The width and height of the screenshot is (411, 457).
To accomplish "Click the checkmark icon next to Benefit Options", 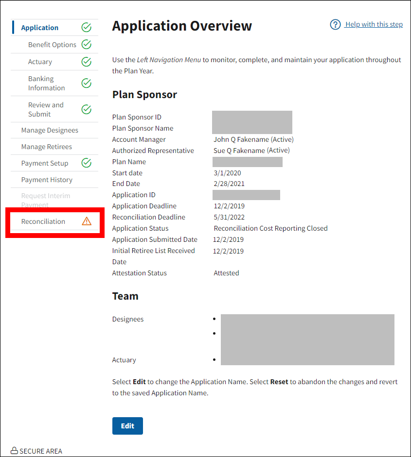I will click(86, 45).
